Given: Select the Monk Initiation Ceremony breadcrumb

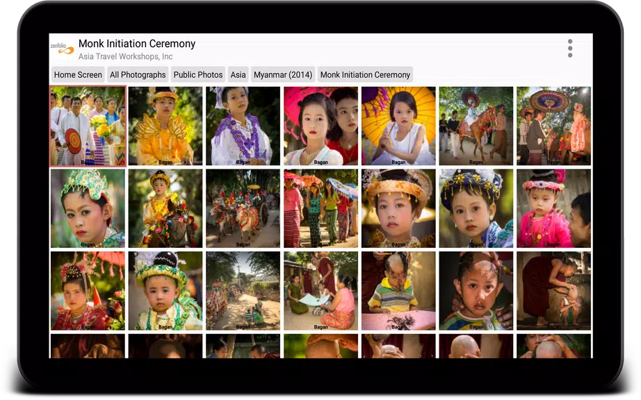Looking at the screenshot, I should [365, 74].
